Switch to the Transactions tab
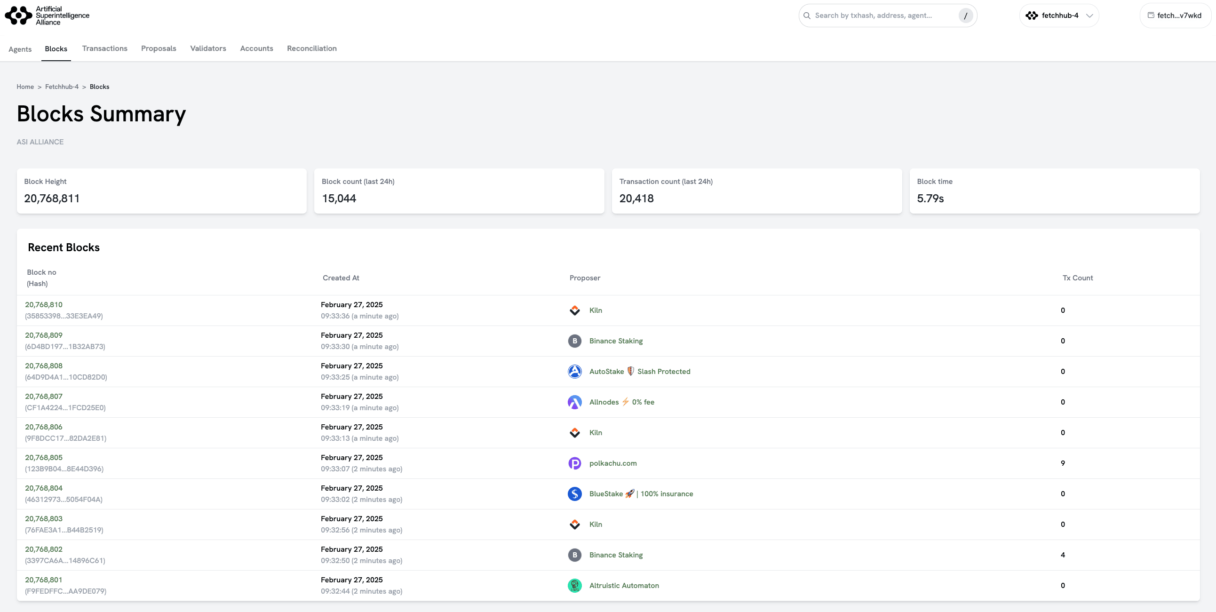The width and height of the screenshot is (1216, 612). coord(104,48)
